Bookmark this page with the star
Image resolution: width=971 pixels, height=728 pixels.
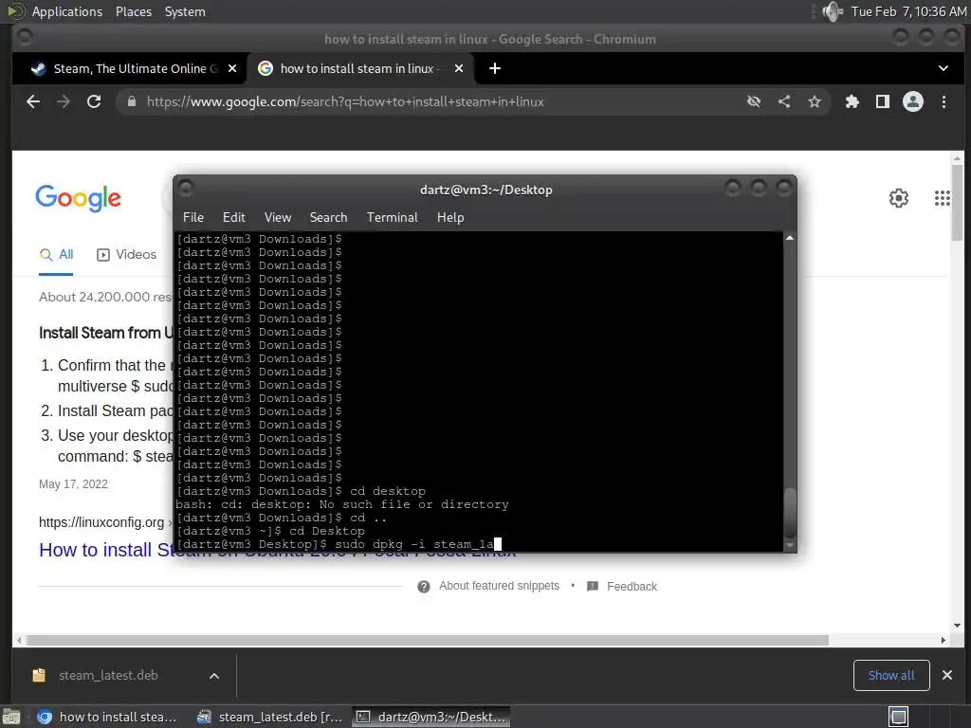click(815, 101)
